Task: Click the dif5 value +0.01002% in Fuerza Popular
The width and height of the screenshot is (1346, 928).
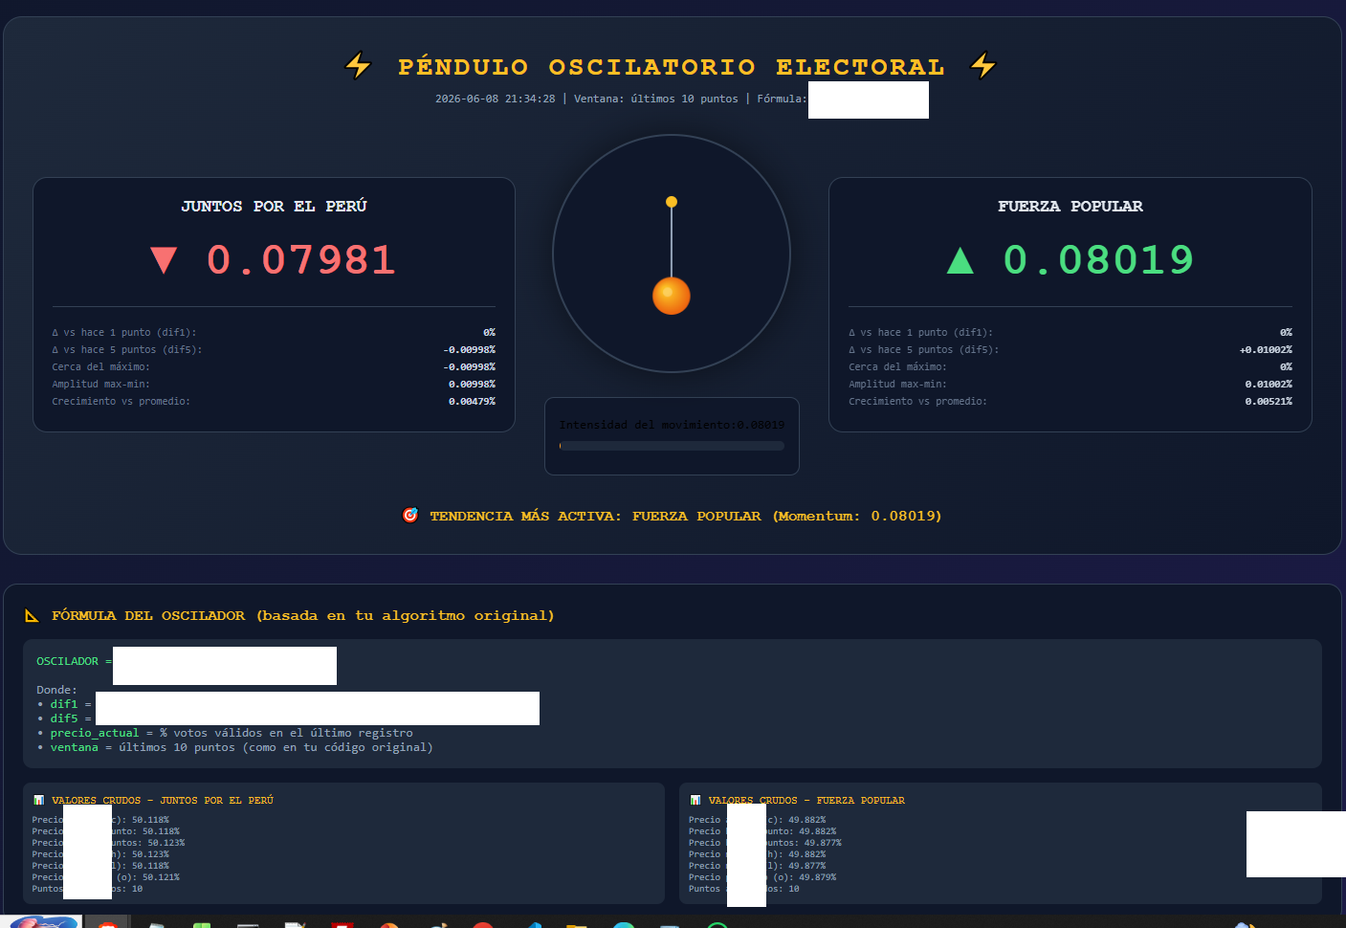Action: (1266, 350)
